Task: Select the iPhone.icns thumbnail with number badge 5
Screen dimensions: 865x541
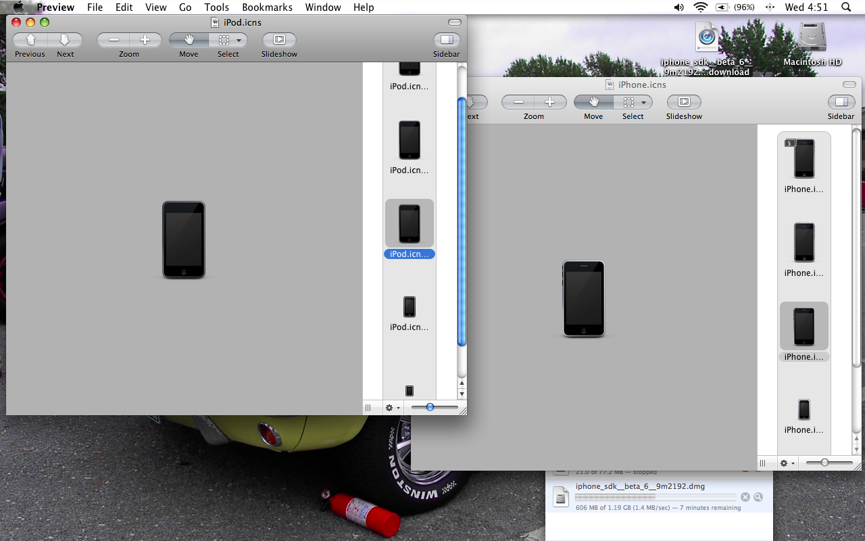Action: 804,158
